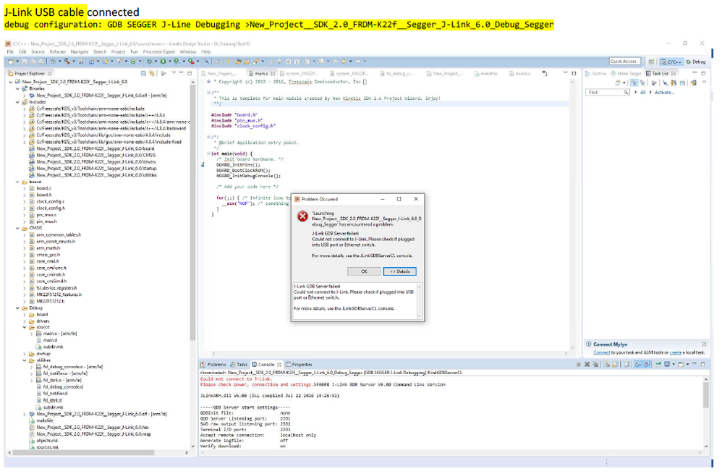This screenshot has height=474, width=722.
Task: Open the Run button dropdown arrow
Action: [x=169, y=62]
